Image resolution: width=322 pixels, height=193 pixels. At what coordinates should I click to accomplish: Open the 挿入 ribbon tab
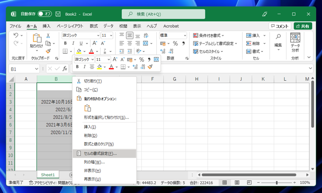click(x=46, y=26)
